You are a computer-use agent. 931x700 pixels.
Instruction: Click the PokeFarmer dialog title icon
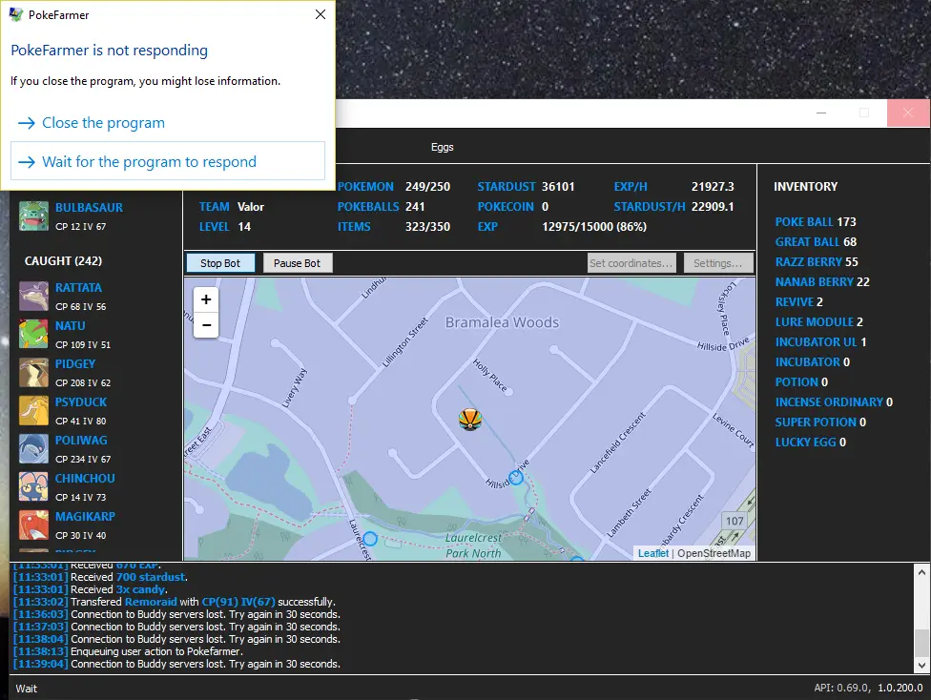point(16,14)
